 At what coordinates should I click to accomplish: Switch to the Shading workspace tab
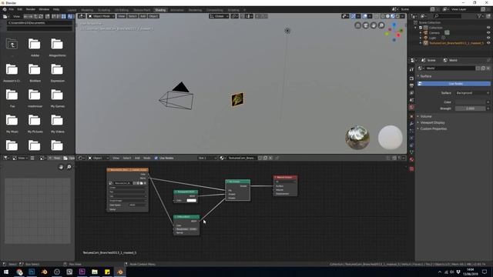point(160,10)
